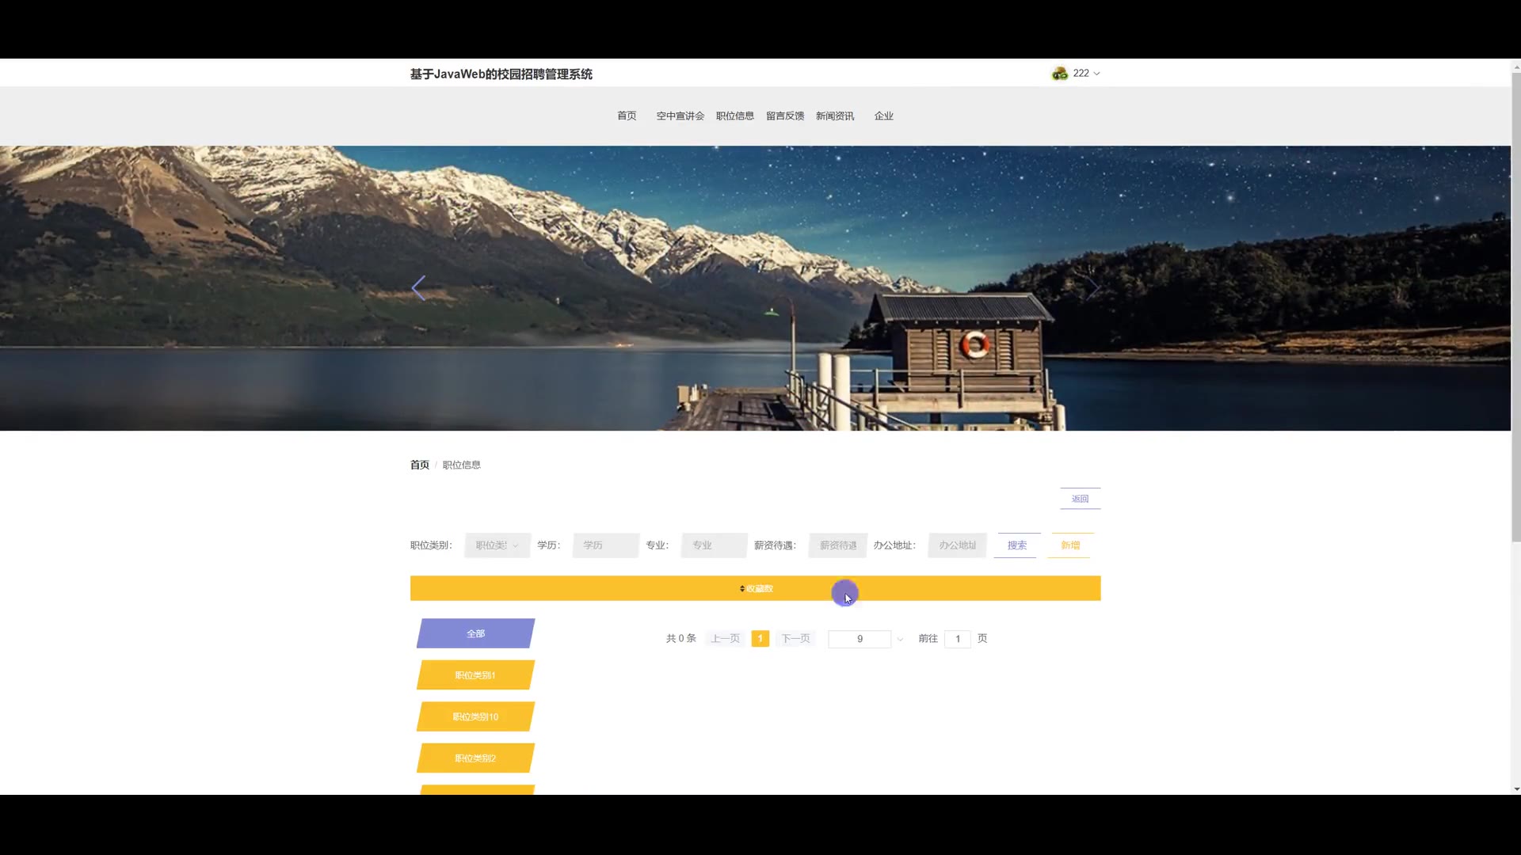This screenshot has width=1521, height=855.
Task: Click the 搜索 button
Action: [x=1016, y=545]
